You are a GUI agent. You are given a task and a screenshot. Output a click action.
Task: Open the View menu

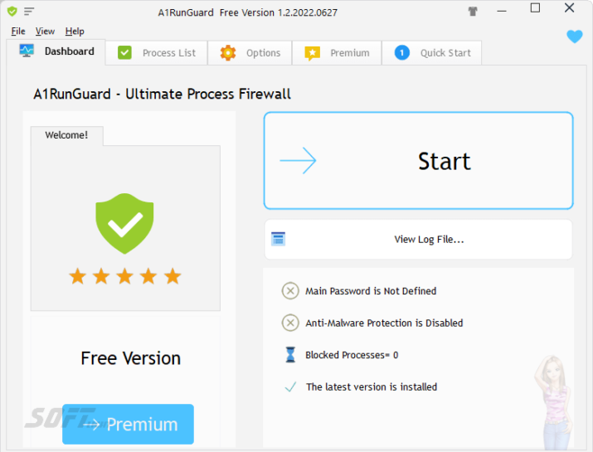45,31
